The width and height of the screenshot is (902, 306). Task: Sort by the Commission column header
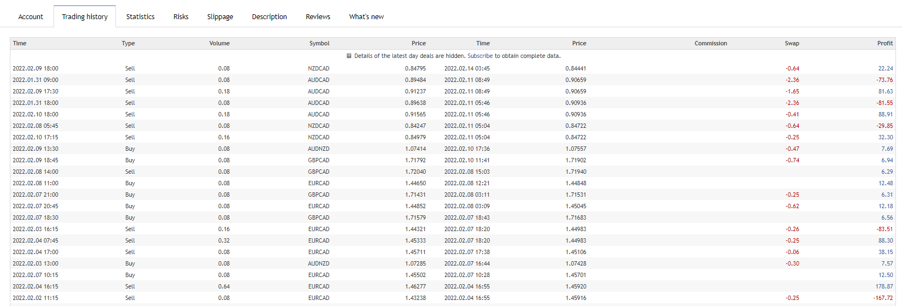[711, 43]
